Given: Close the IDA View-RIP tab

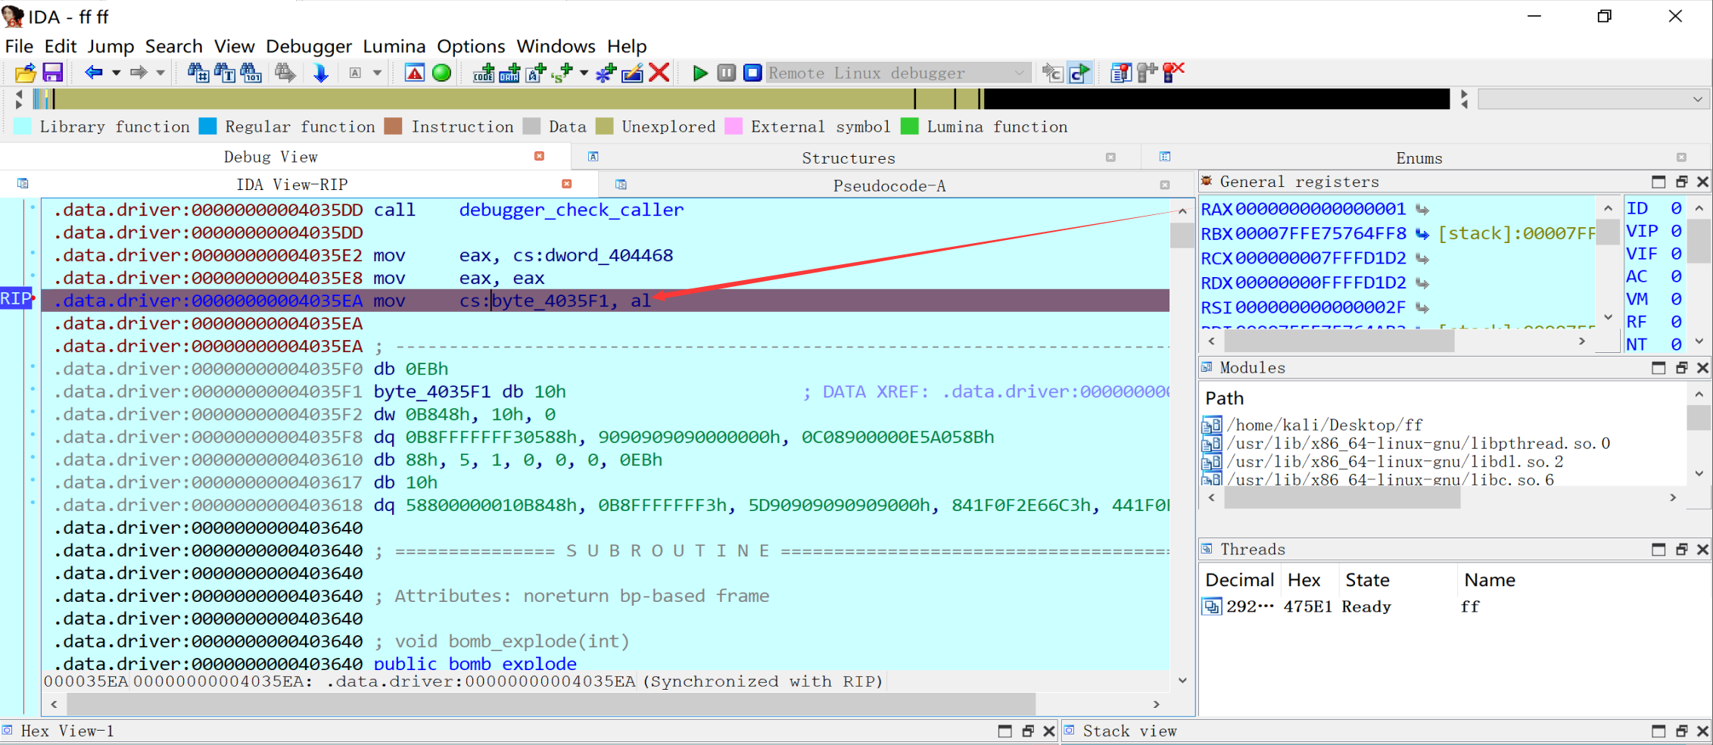Looking at the screenshot, I should point(567,184).
